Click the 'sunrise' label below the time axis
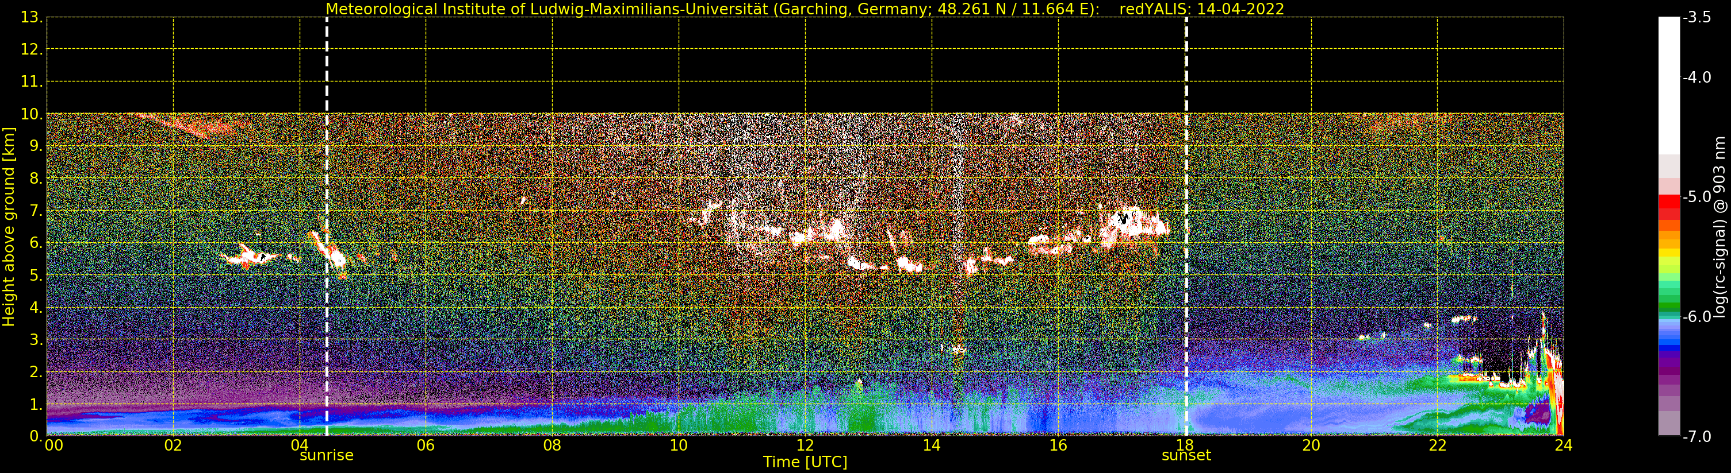1731x473 pixels. pyautogui.click(x=326, y=455)
